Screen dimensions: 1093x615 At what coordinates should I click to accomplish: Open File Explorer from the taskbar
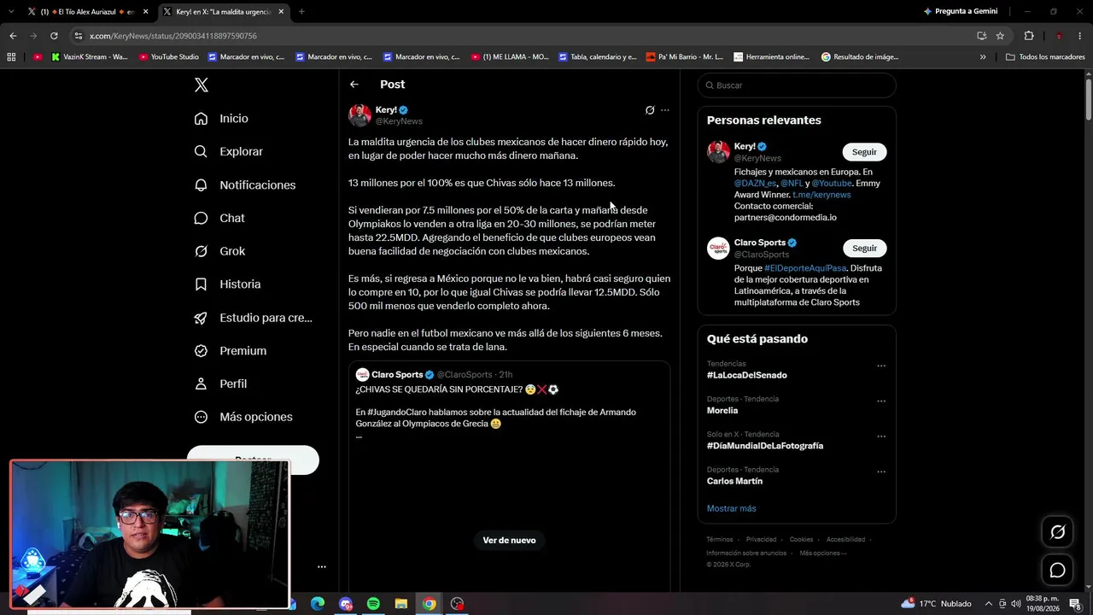[x=401, y=604]
